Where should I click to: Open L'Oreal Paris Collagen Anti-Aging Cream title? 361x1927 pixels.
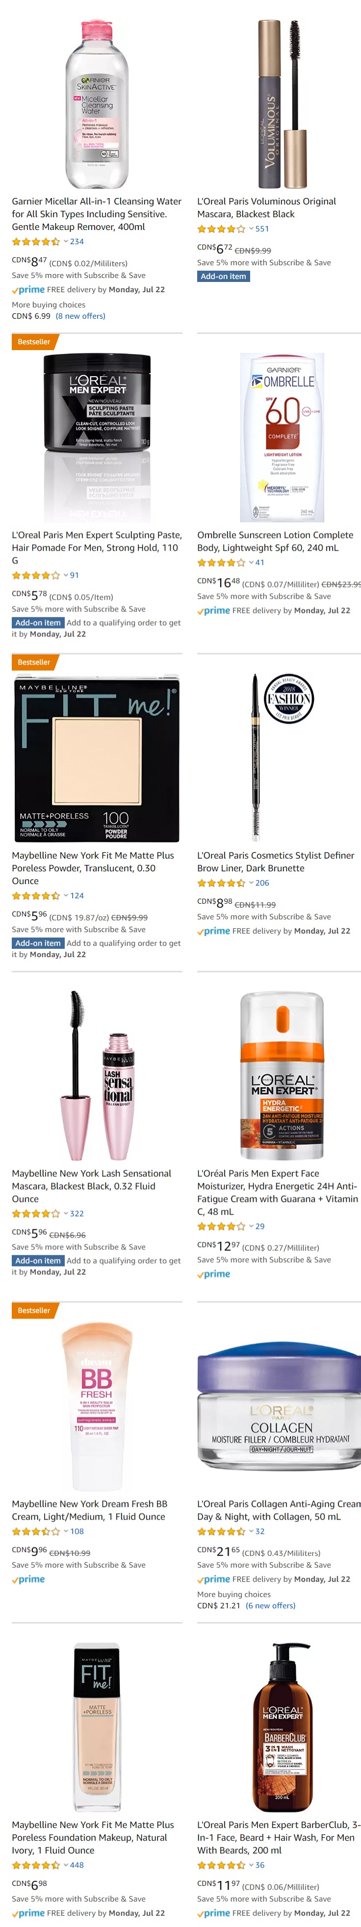coord(279,1510)
